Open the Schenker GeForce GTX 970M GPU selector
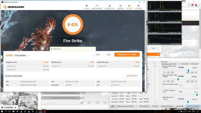This screenshot has width=201, height=113. (127, 106)
